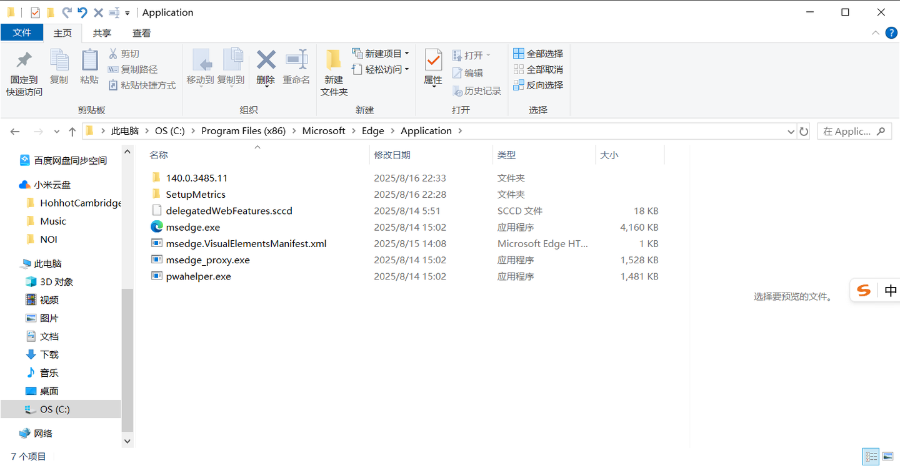The image size is (900, 466).
Task: Switch to the Share (共享) tab
Action: [102, 33]
